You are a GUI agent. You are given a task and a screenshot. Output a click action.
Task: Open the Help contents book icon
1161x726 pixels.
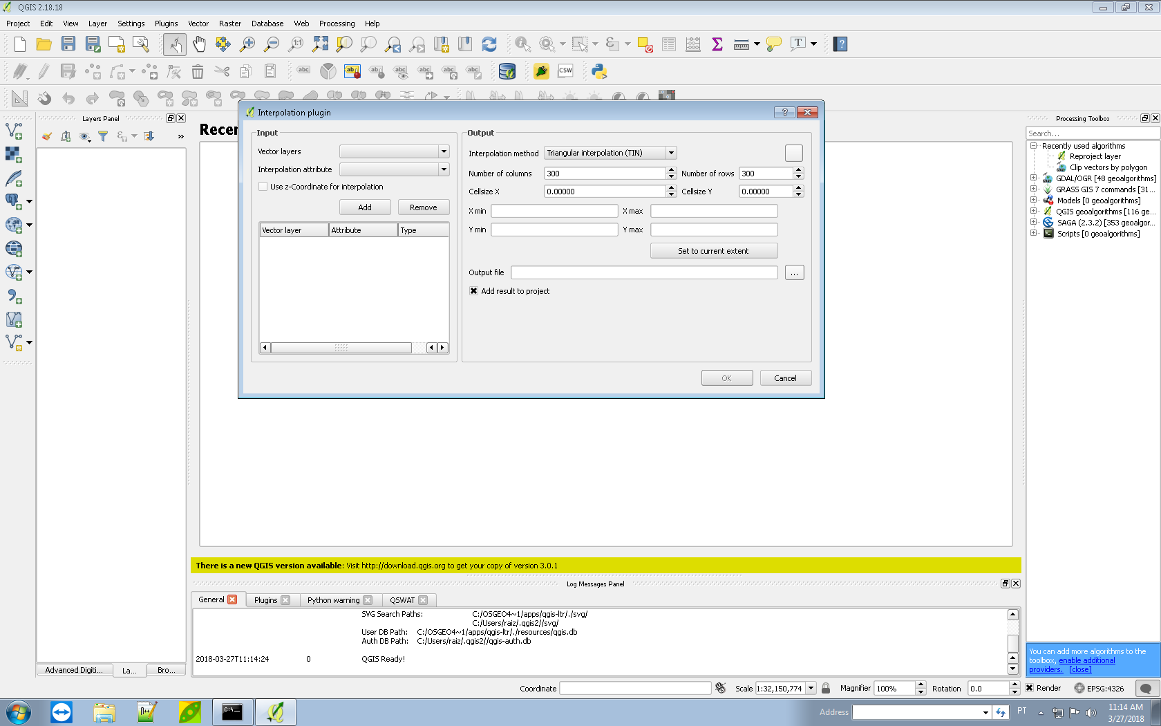pyautogui.click(x=840, y=44)
